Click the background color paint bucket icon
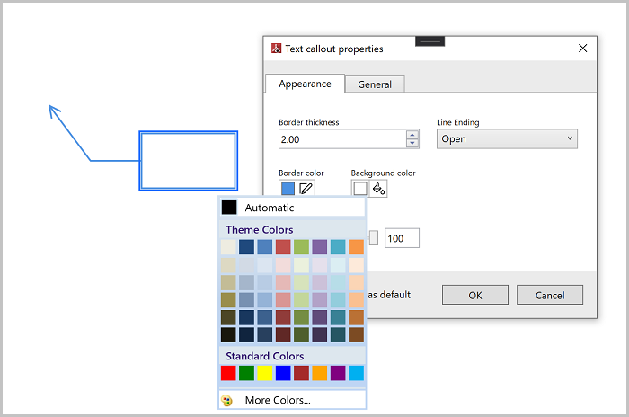Image resolution: width=629 pixels, height=417 pixels. click(378, 189)
